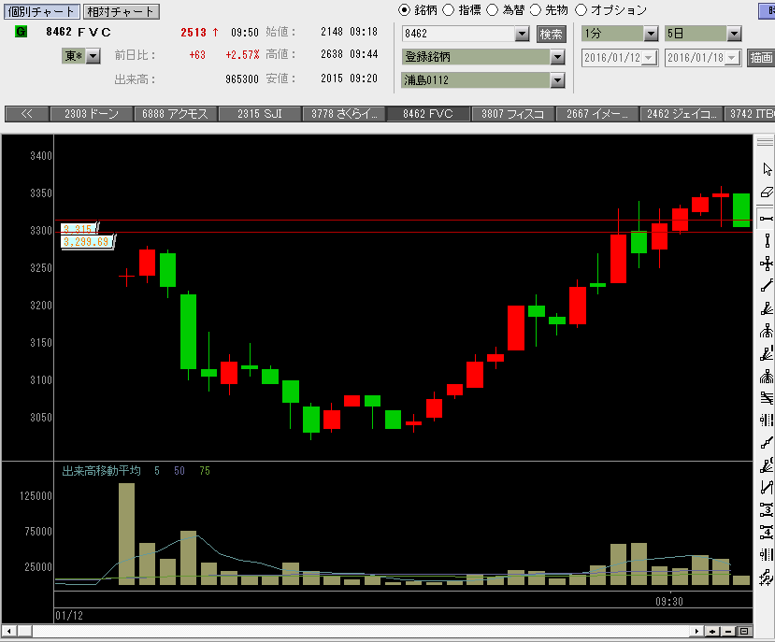Click the << tab scroll-back button
The image size is (775, 642).
tap(27, 114)
